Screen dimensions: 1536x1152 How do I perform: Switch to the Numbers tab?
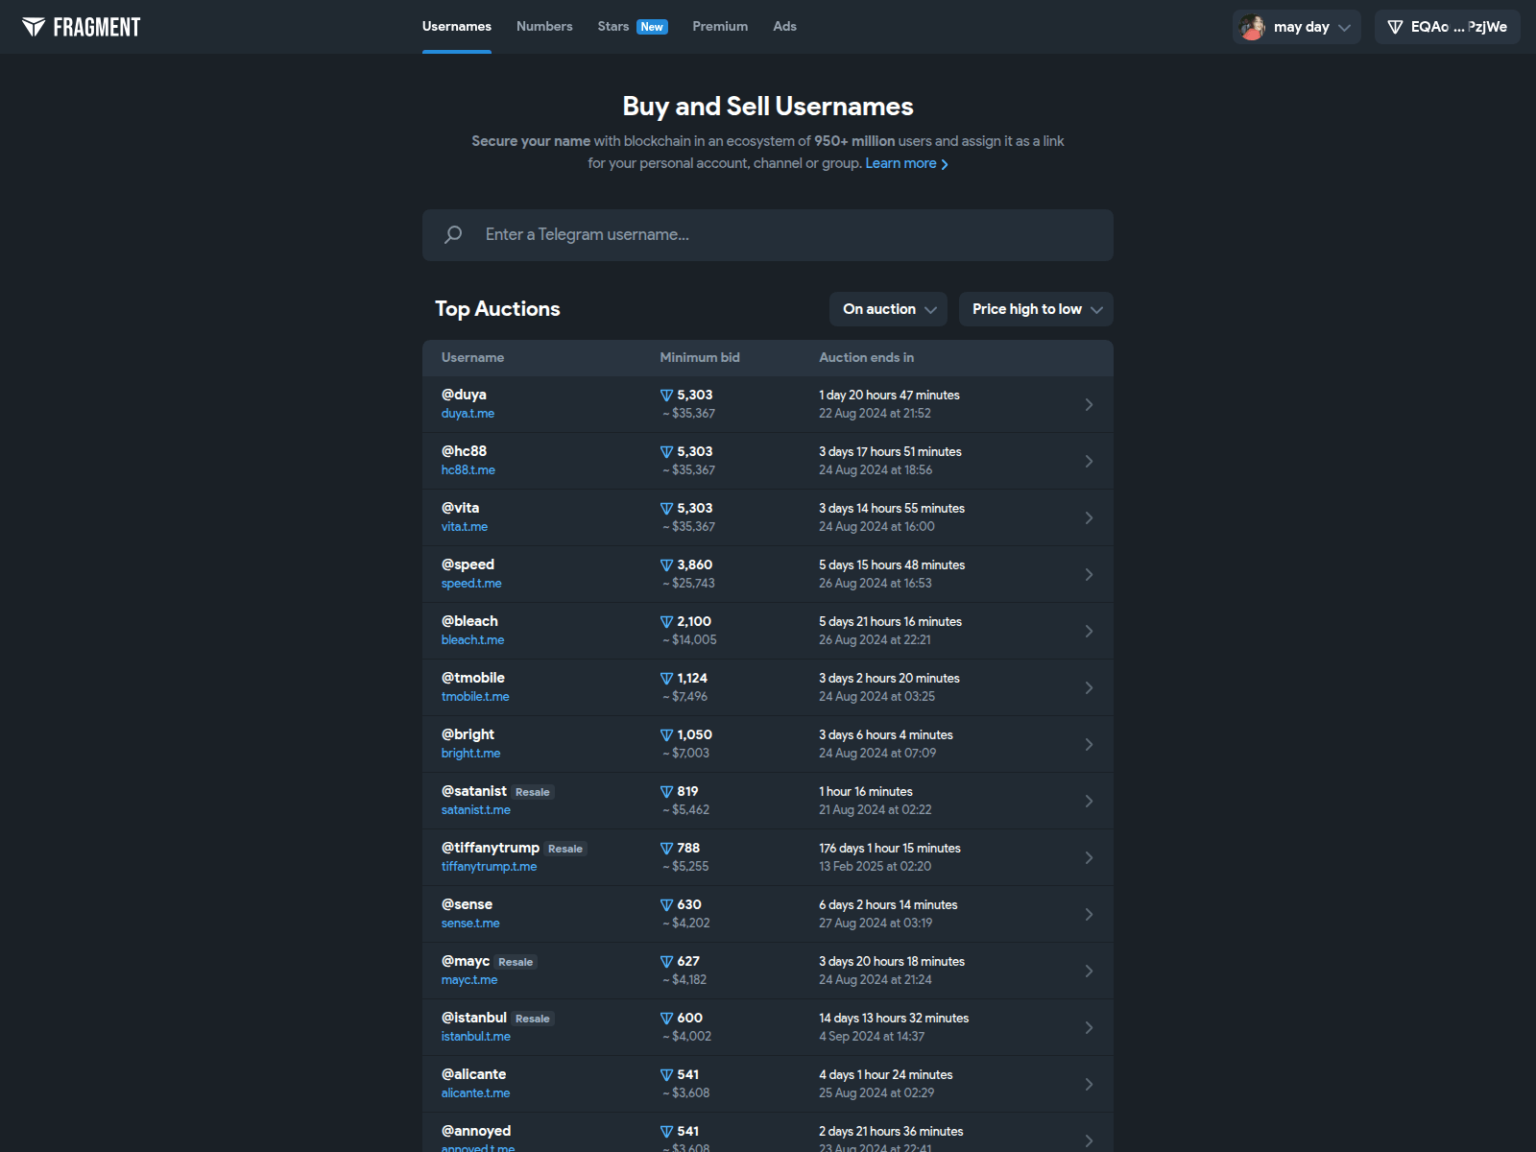pyautogui.click(x=544, y=27)
